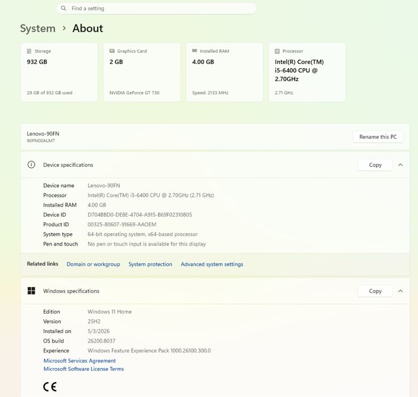This screenshot has height=397, width=418.
Task: Click the Processor value in Device specifications
Action: (151, 195)
